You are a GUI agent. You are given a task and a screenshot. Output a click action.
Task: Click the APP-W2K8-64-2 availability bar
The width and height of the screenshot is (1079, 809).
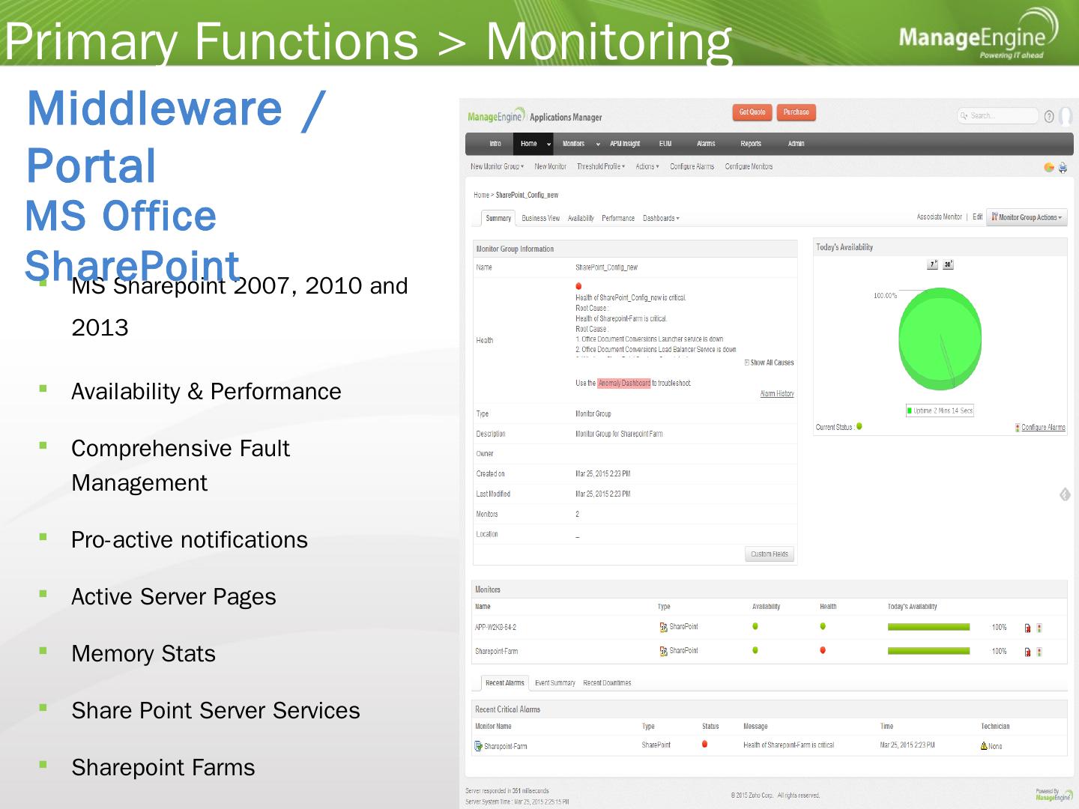click(928, 627)
